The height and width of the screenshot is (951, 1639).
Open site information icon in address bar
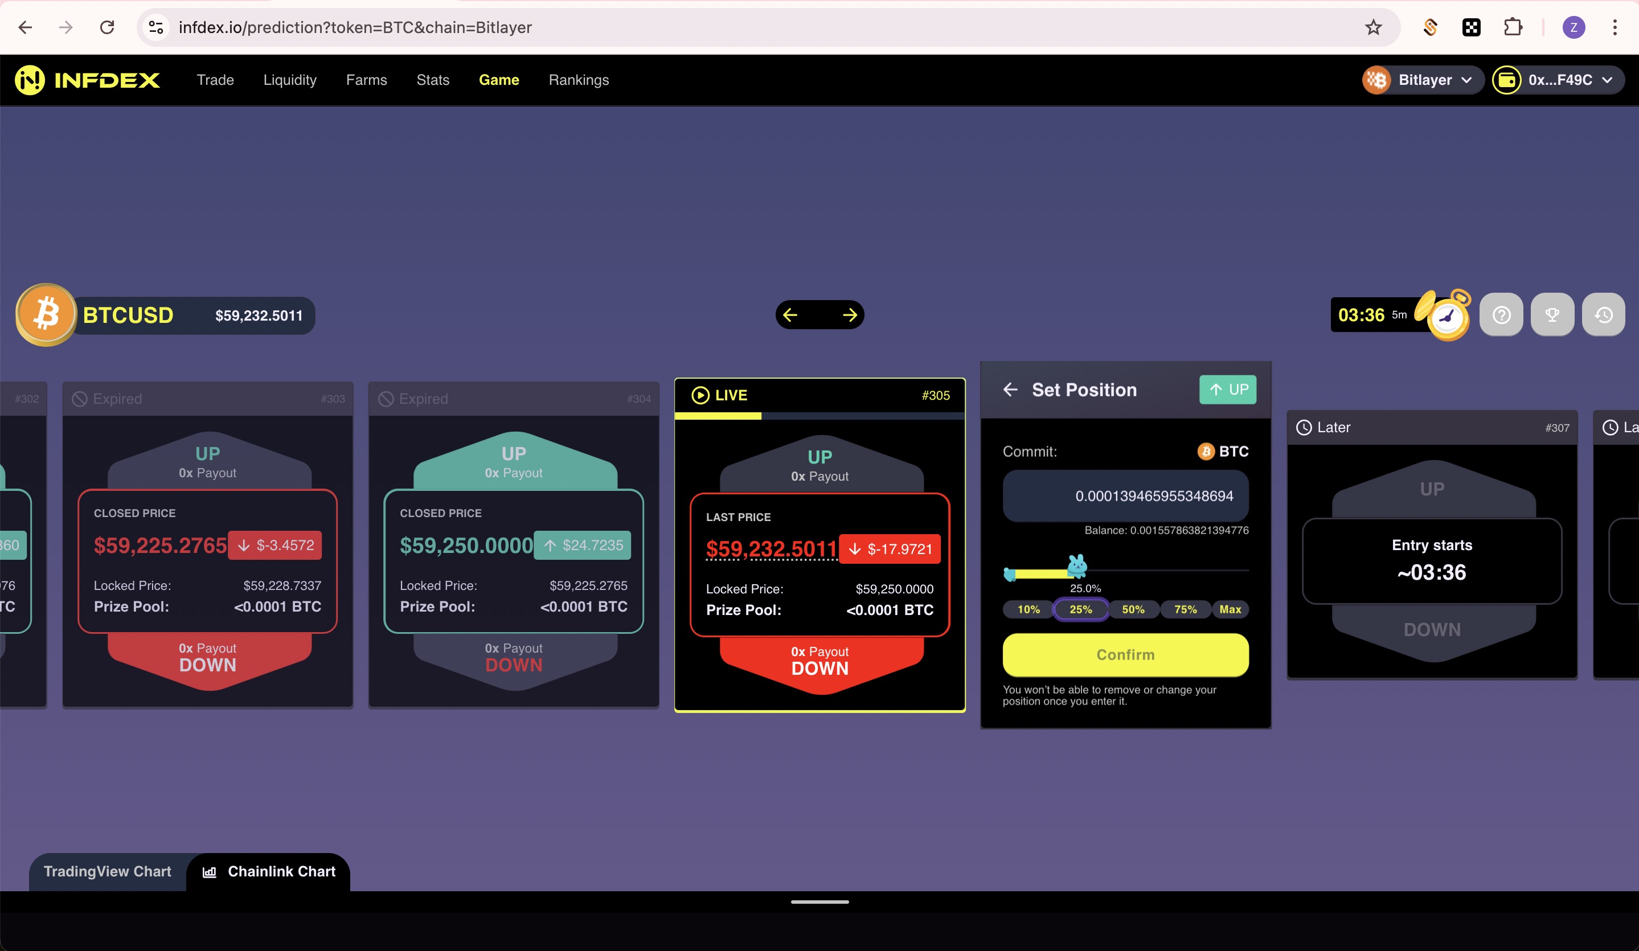tap(156, 27)
